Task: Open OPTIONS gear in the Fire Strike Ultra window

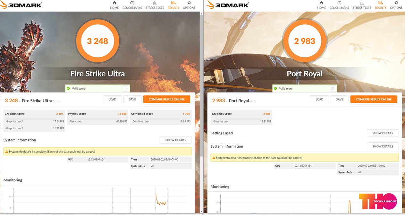Action: click(189, 5)
